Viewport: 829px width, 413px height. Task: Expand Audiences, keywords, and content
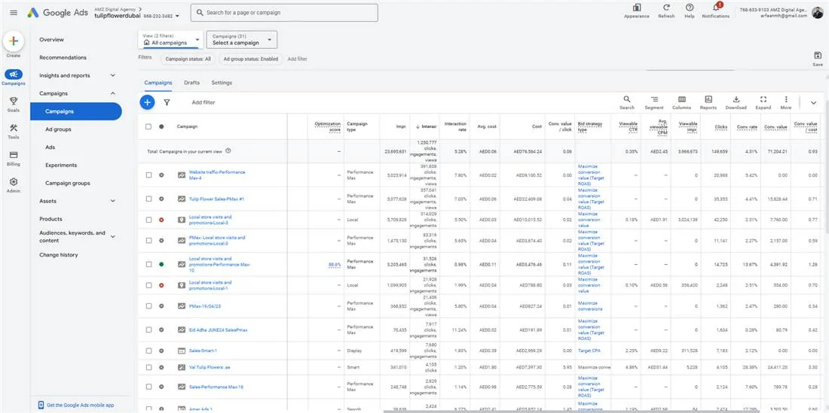(x=112, y=236)
